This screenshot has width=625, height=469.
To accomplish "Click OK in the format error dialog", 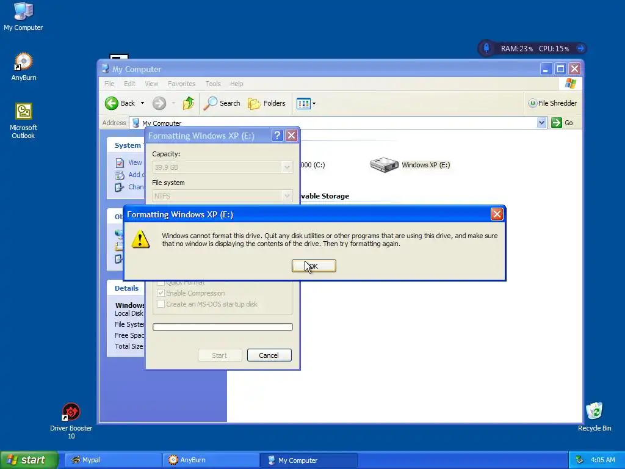I will pos(314,266).
